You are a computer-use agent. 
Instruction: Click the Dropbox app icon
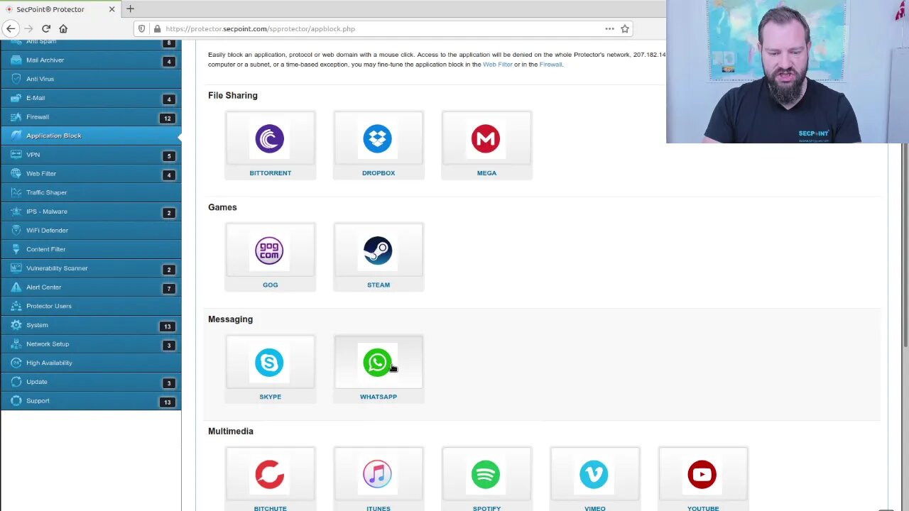378,139
